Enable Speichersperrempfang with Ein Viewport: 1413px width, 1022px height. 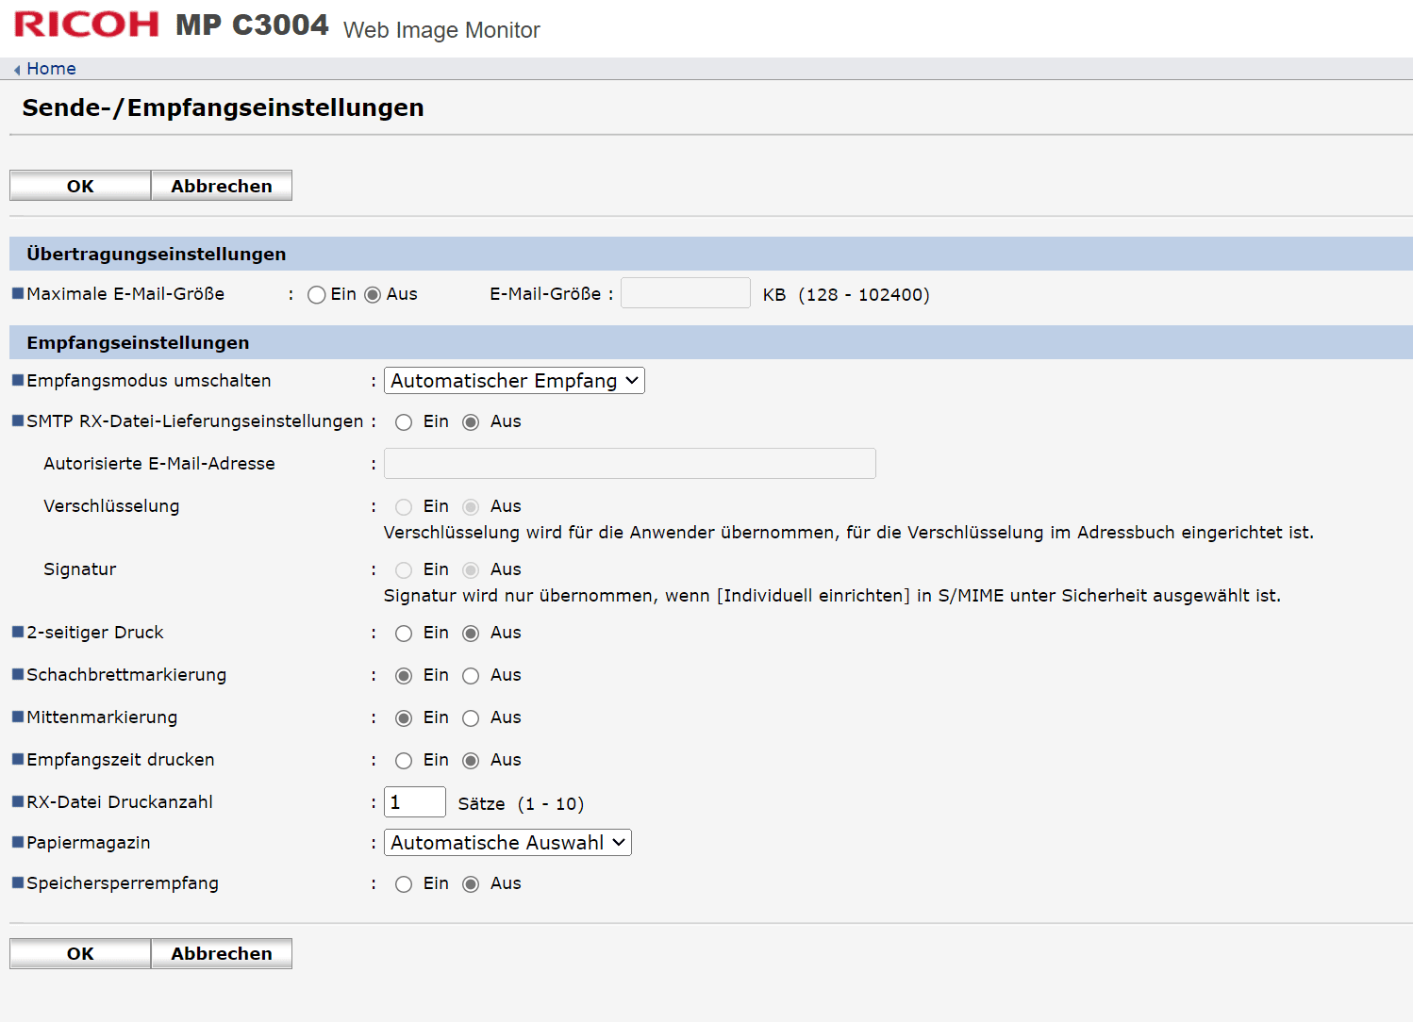[404, 884]
